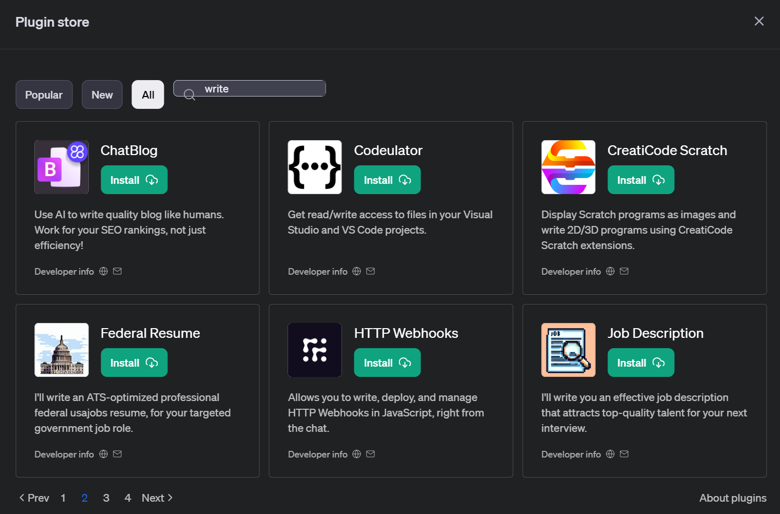Switch to the Popular tab
Viewport: 780px width, 514px height.
(44, 94)
